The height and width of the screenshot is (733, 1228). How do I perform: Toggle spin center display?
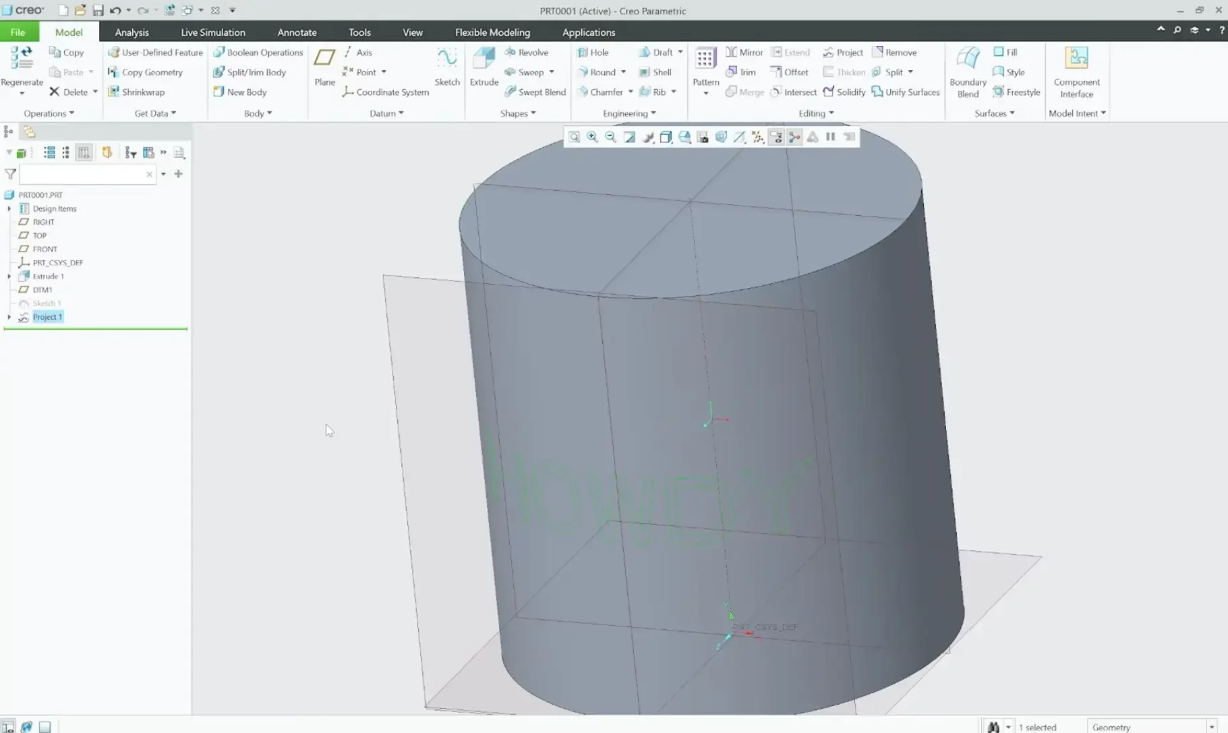tap(794, 137)
